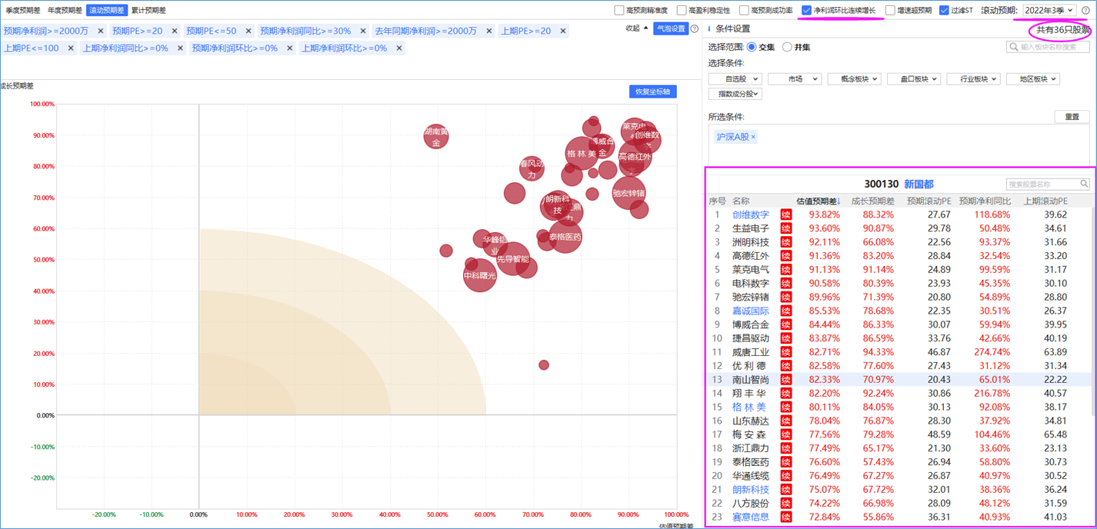This screenshot has width=1097, height=529.
Task: Open help icon beside 滚动预期 dropdown
Action: coord(1085,10)
